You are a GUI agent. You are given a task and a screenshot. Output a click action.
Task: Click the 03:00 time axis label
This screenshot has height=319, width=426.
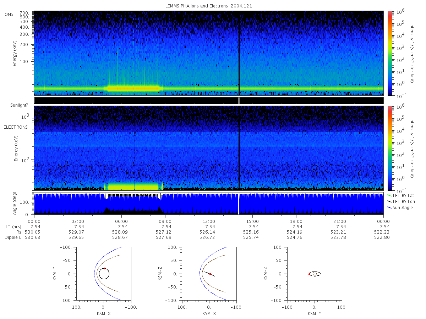(x=78, y=222)
